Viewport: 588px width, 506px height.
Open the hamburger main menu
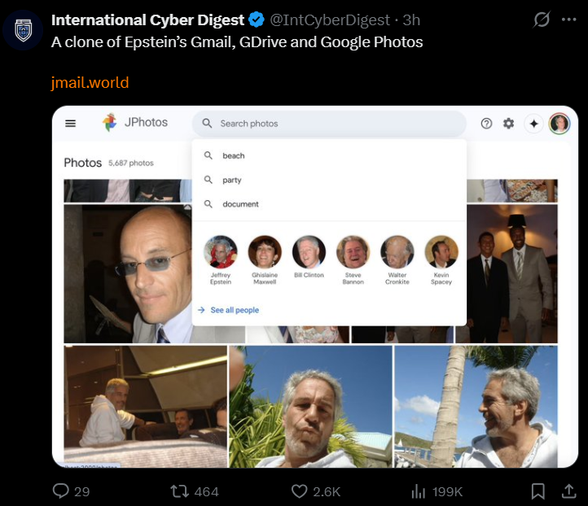[x=71, y=123]
